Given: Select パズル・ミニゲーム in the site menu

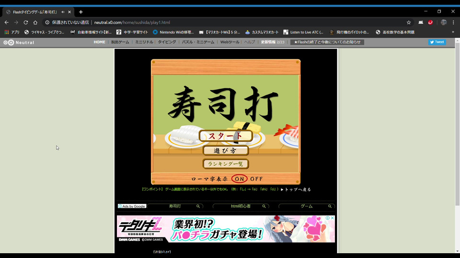Looking at the screenshot, I should coord(198,42).
